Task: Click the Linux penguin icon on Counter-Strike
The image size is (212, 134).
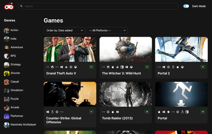Action: [52, 112]
